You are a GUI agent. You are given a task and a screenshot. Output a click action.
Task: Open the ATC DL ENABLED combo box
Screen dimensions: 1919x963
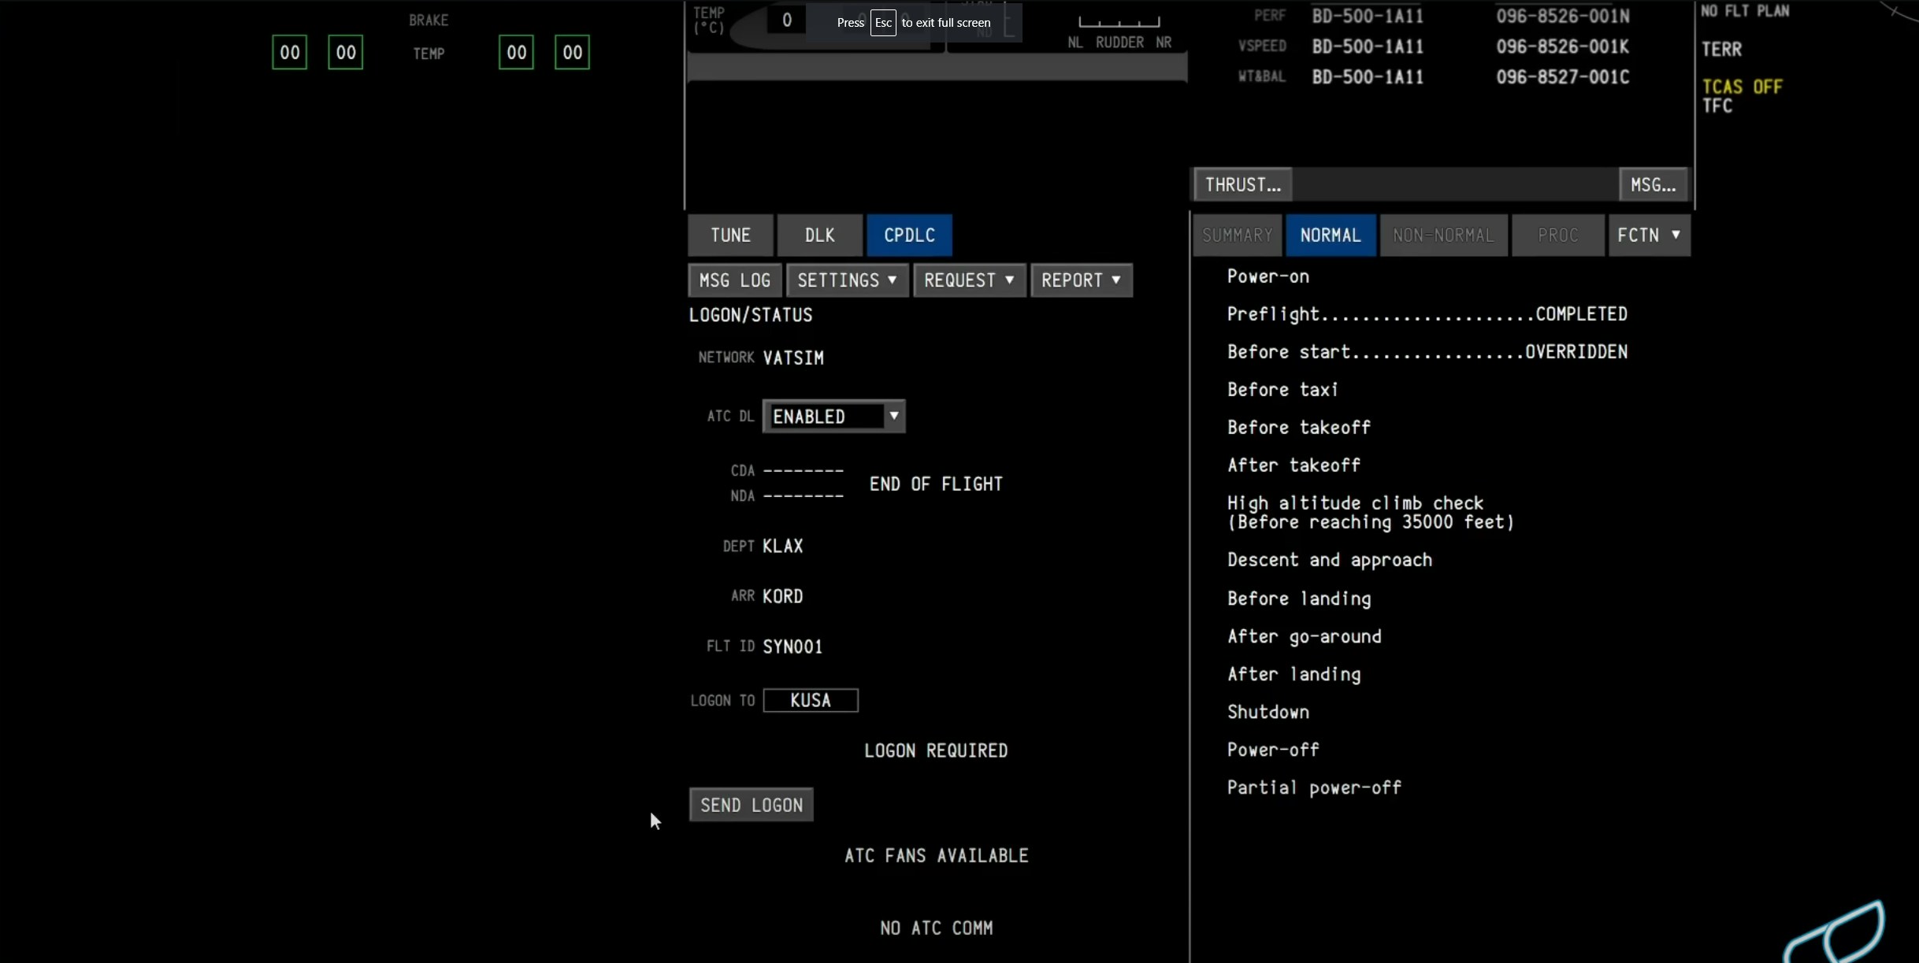click(x=833, y=417)
